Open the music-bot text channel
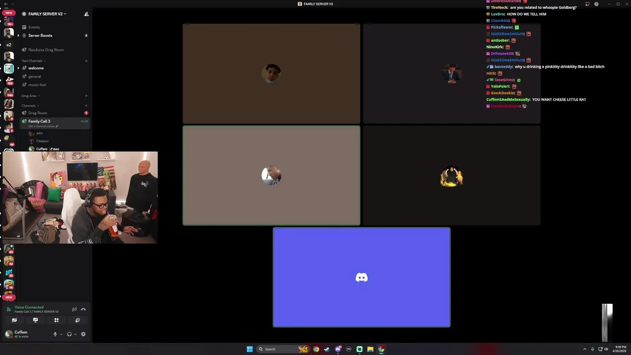 click(x=37, y=85)
